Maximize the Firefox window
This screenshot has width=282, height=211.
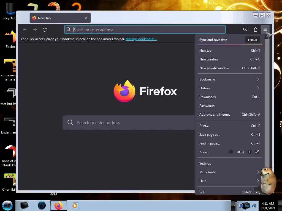pyautogui.click(x=262, y=15)
